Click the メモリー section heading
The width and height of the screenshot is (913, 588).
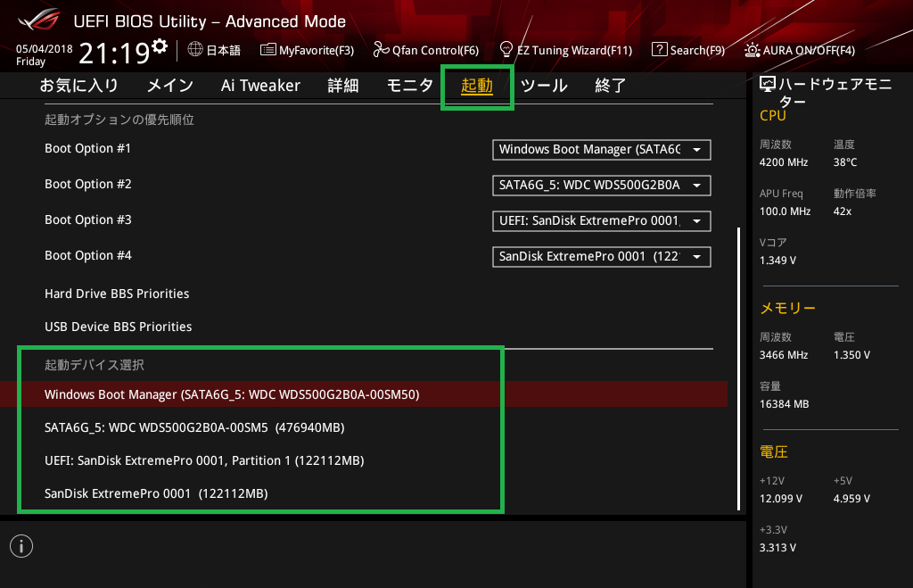[x=788, y=309]
